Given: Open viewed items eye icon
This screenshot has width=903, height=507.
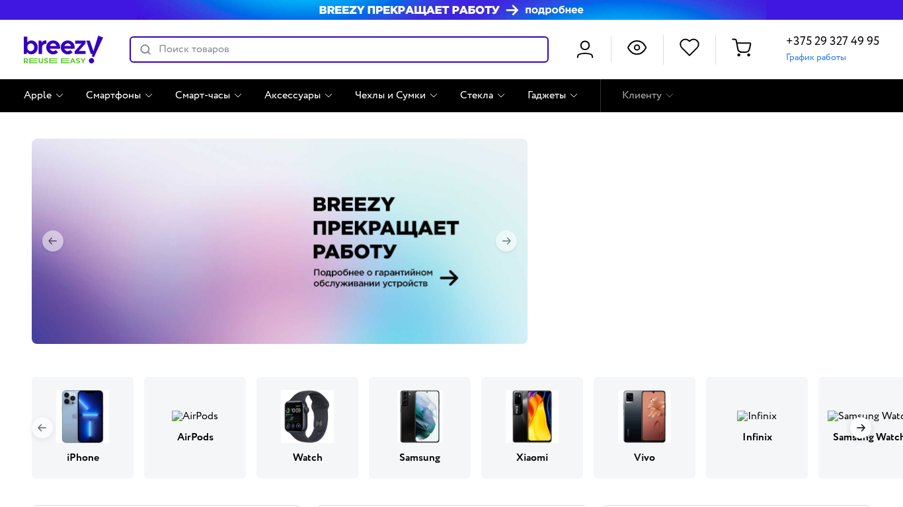Looking at the screenshot, I should coord(637,48).
